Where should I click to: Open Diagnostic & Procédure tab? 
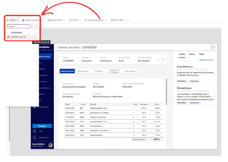pyautogui.click(x=114, y=71)
